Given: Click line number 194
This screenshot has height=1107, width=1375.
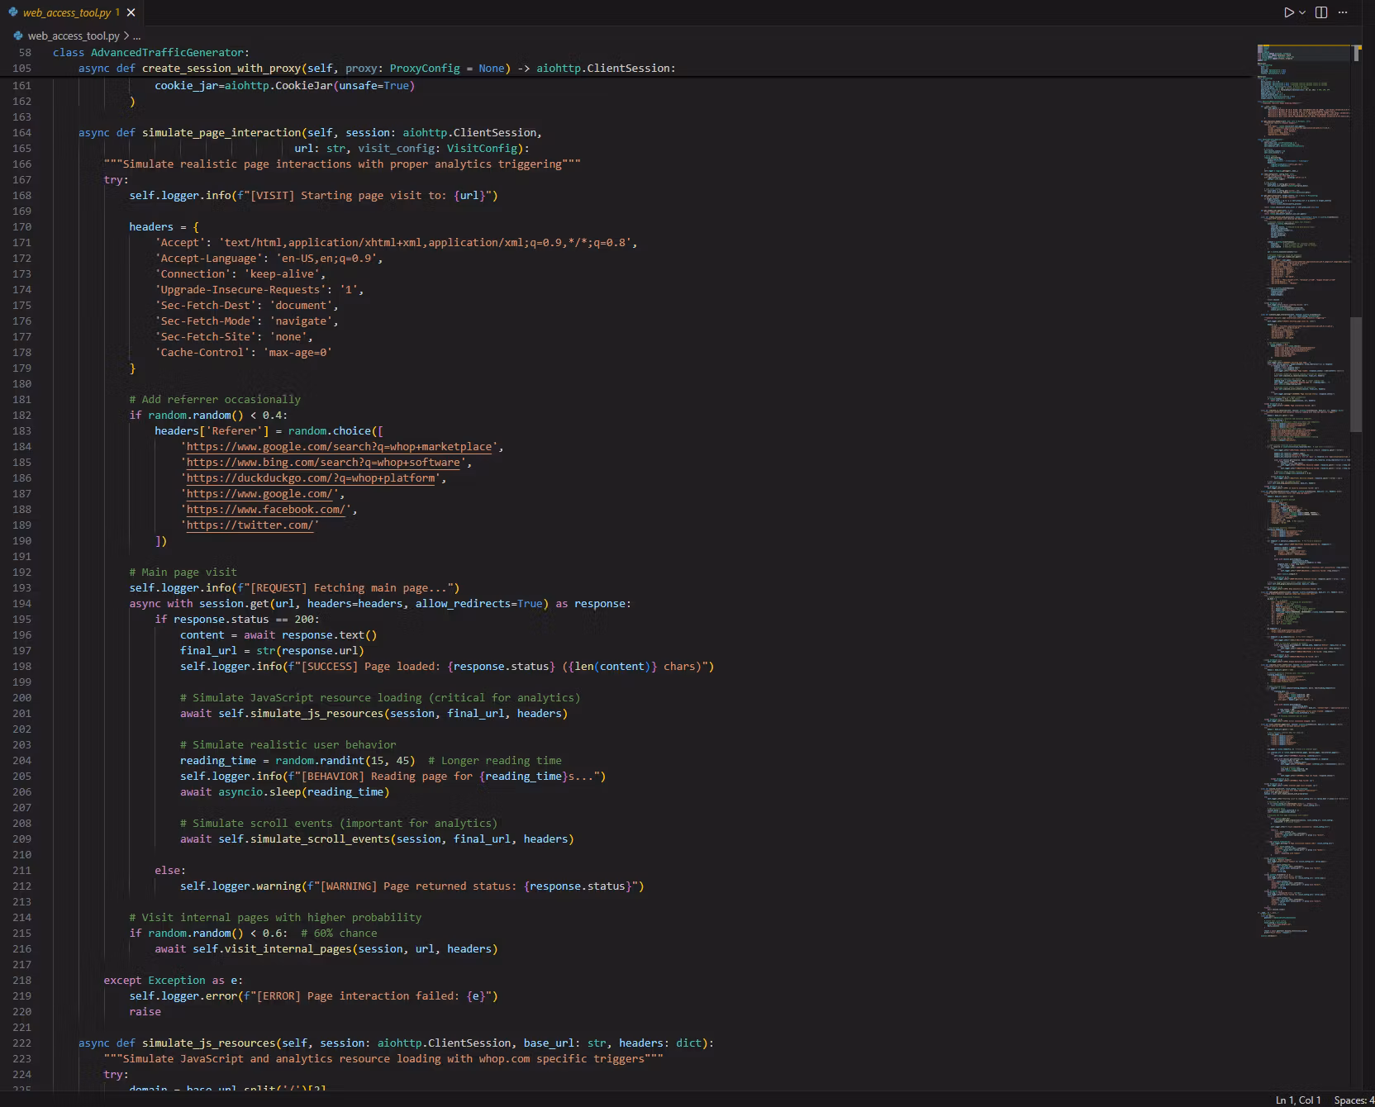Looking at the screenshot, I should pyautogui.click(x=22, y=603).
